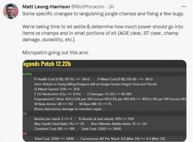Open the Matt Leung-Harrison display name link
193x142 pixels.
point(46,7)
